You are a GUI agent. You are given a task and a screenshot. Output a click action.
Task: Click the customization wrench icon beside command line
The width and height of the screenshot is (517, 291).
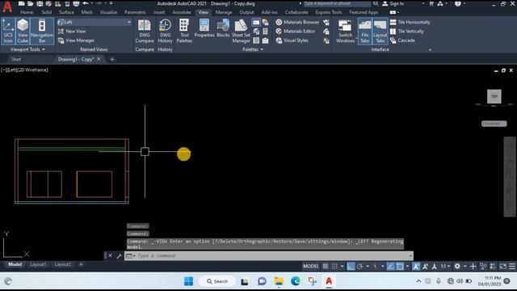pos(119,255)
